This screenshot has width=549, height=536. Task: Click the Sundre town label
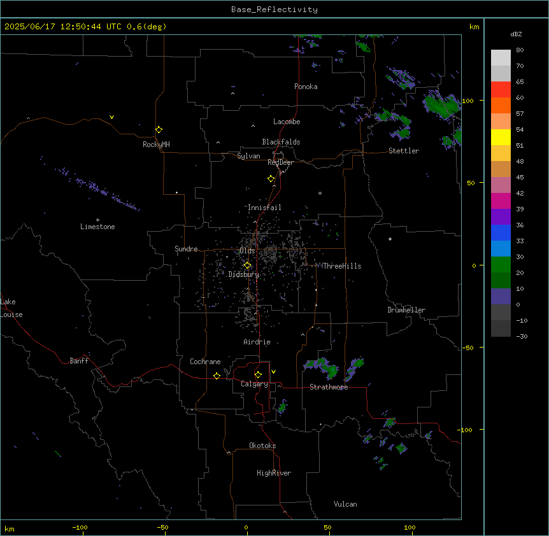[x=186, y=249]
